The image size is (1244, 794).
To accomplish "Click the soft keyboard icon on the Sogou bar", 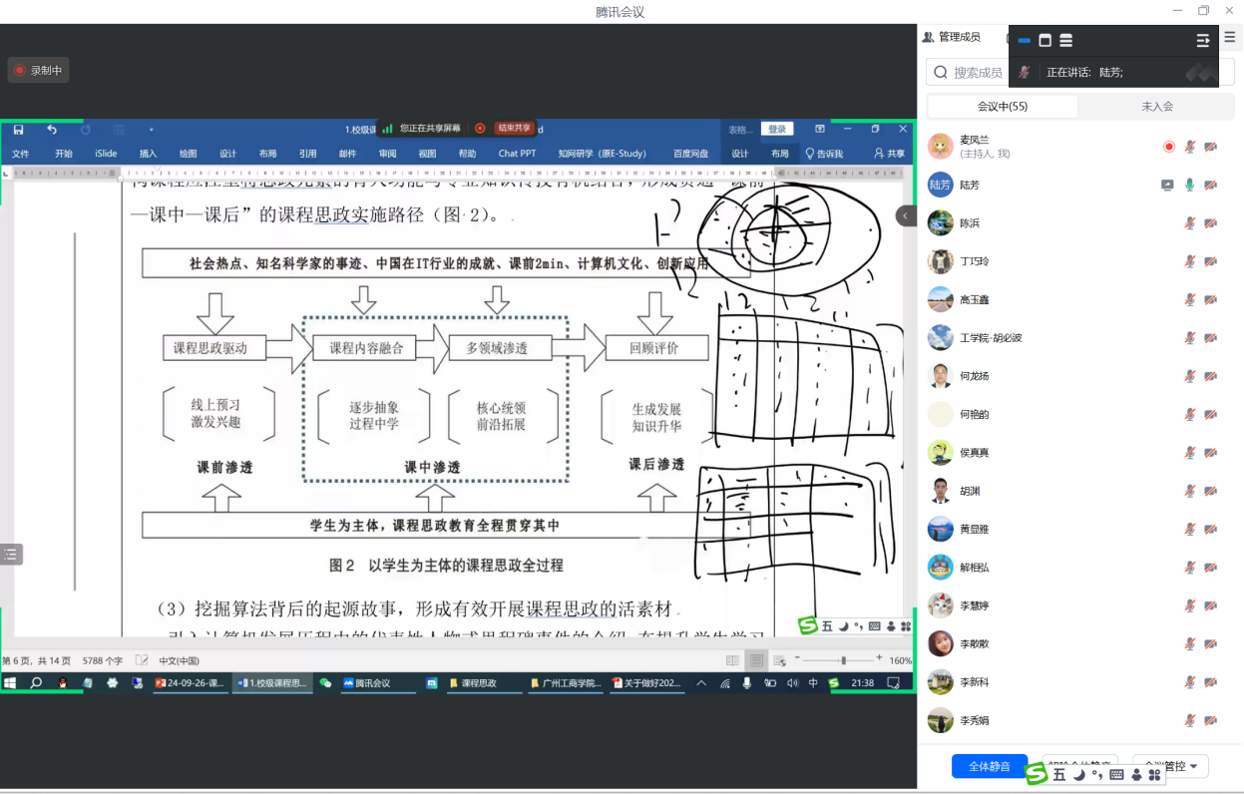I will pos(1116,774).
